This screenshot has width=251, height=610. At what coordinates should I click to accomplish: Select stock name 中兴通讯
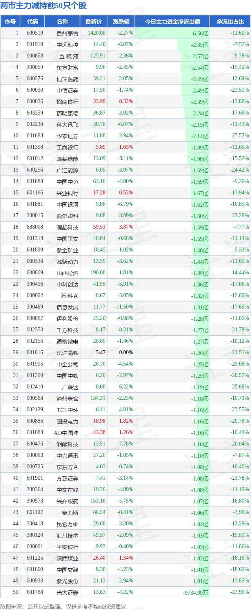67,455
